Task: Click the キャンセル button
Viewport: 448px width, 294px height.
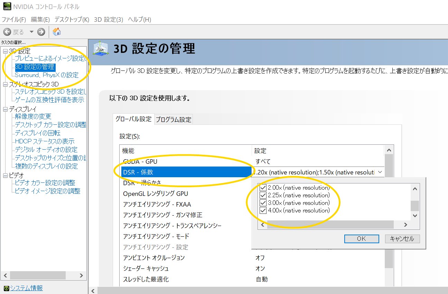Action: point(402,239)
